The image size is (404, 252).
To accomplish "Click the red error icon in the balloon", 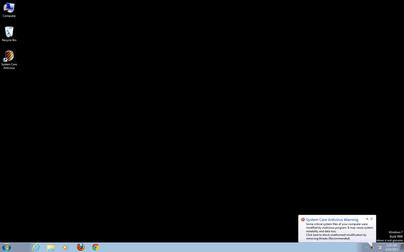I will tap(303, 220).
